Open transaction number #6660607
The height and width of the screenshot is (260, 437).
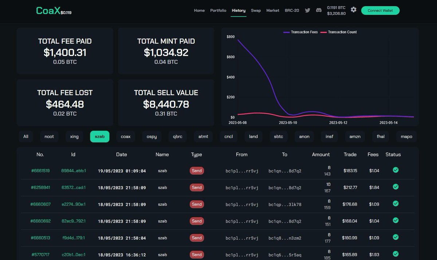point(40,204)
